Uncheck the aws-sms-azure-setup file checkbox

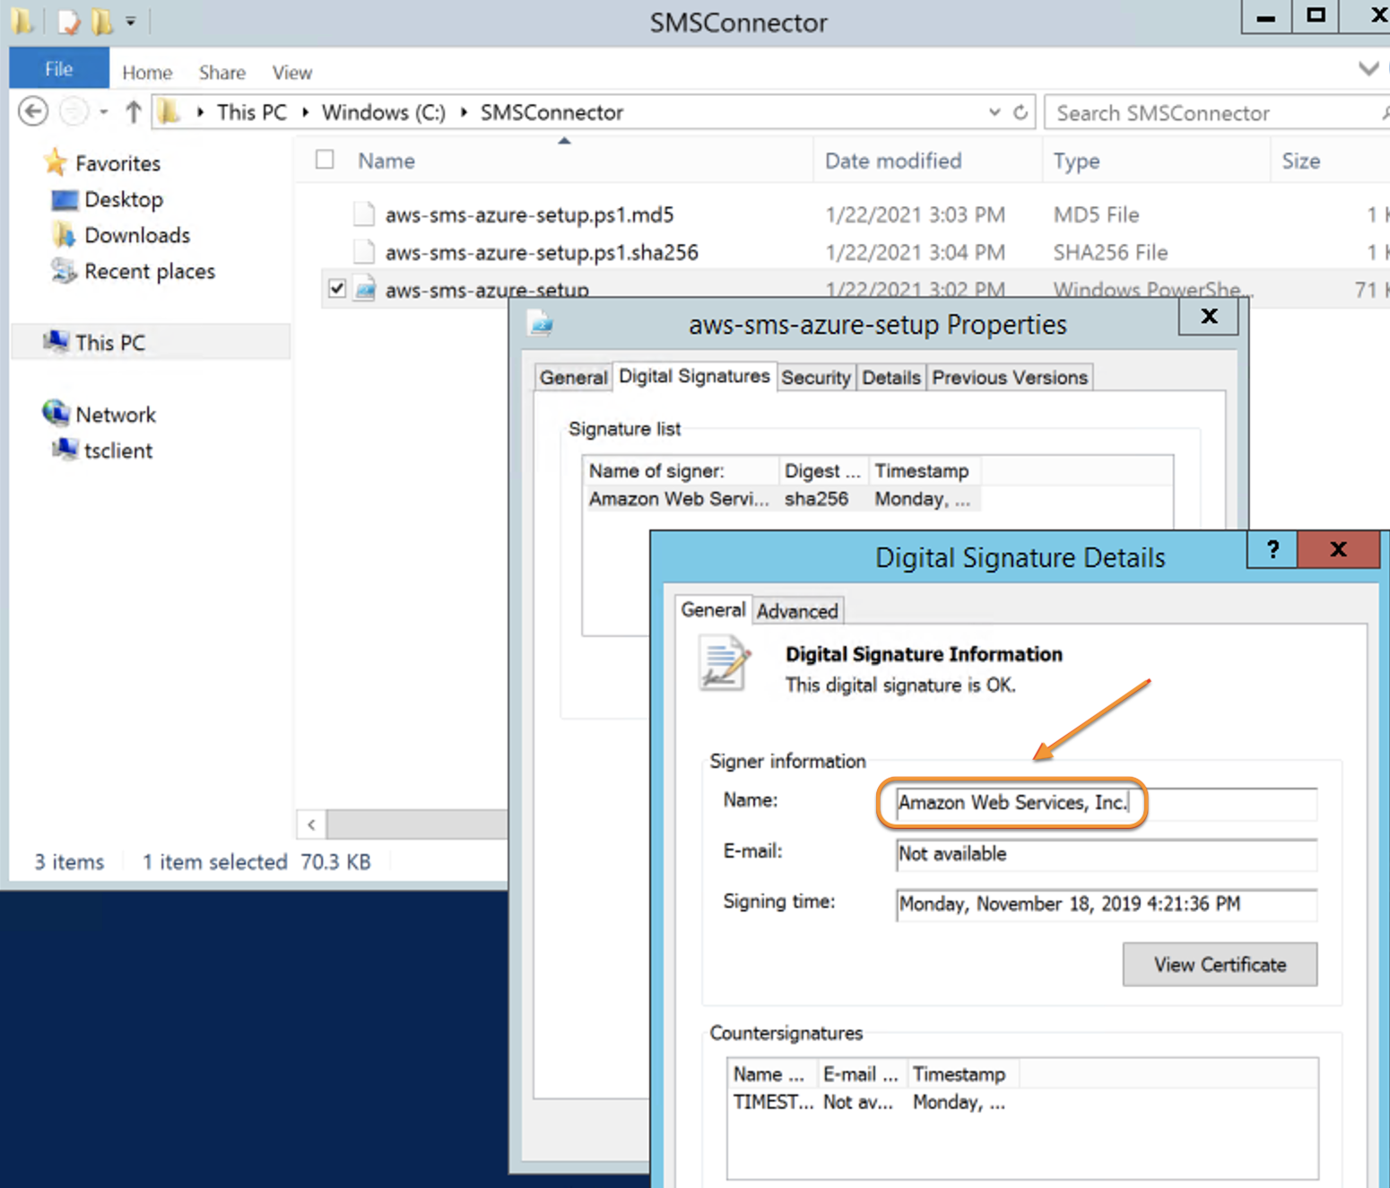(337, 289)
